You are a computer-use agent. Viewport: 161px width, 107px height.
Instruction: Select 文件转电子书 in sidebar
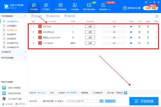12,47
